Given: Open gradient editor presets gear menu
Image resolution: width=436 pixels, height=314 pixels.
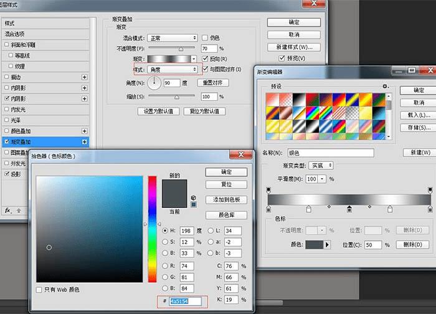Looking at the screenshot, I should pyautogui.click(x=385, y=86).
